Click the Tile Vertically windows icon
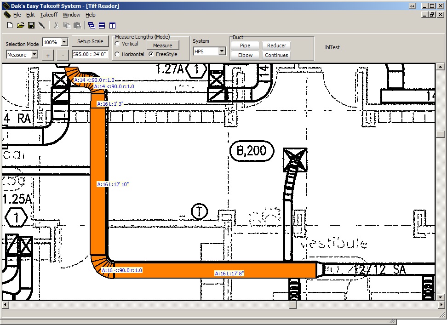The width and height of the screenshot is (447, 325). (113, 25)
